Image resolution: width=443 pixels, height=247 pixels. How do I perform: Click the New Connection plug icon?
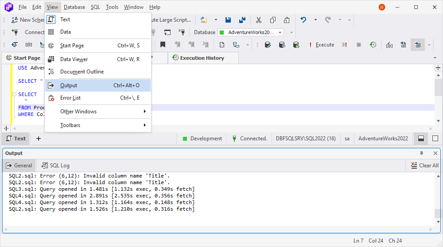15,32
